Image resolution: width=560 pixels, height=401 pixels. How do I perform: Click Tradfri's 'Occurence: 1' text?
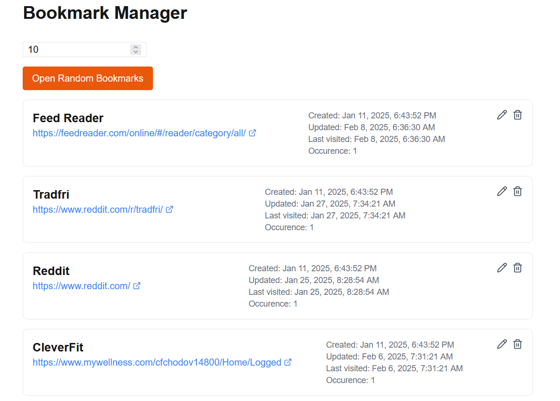tap(289, 227)
